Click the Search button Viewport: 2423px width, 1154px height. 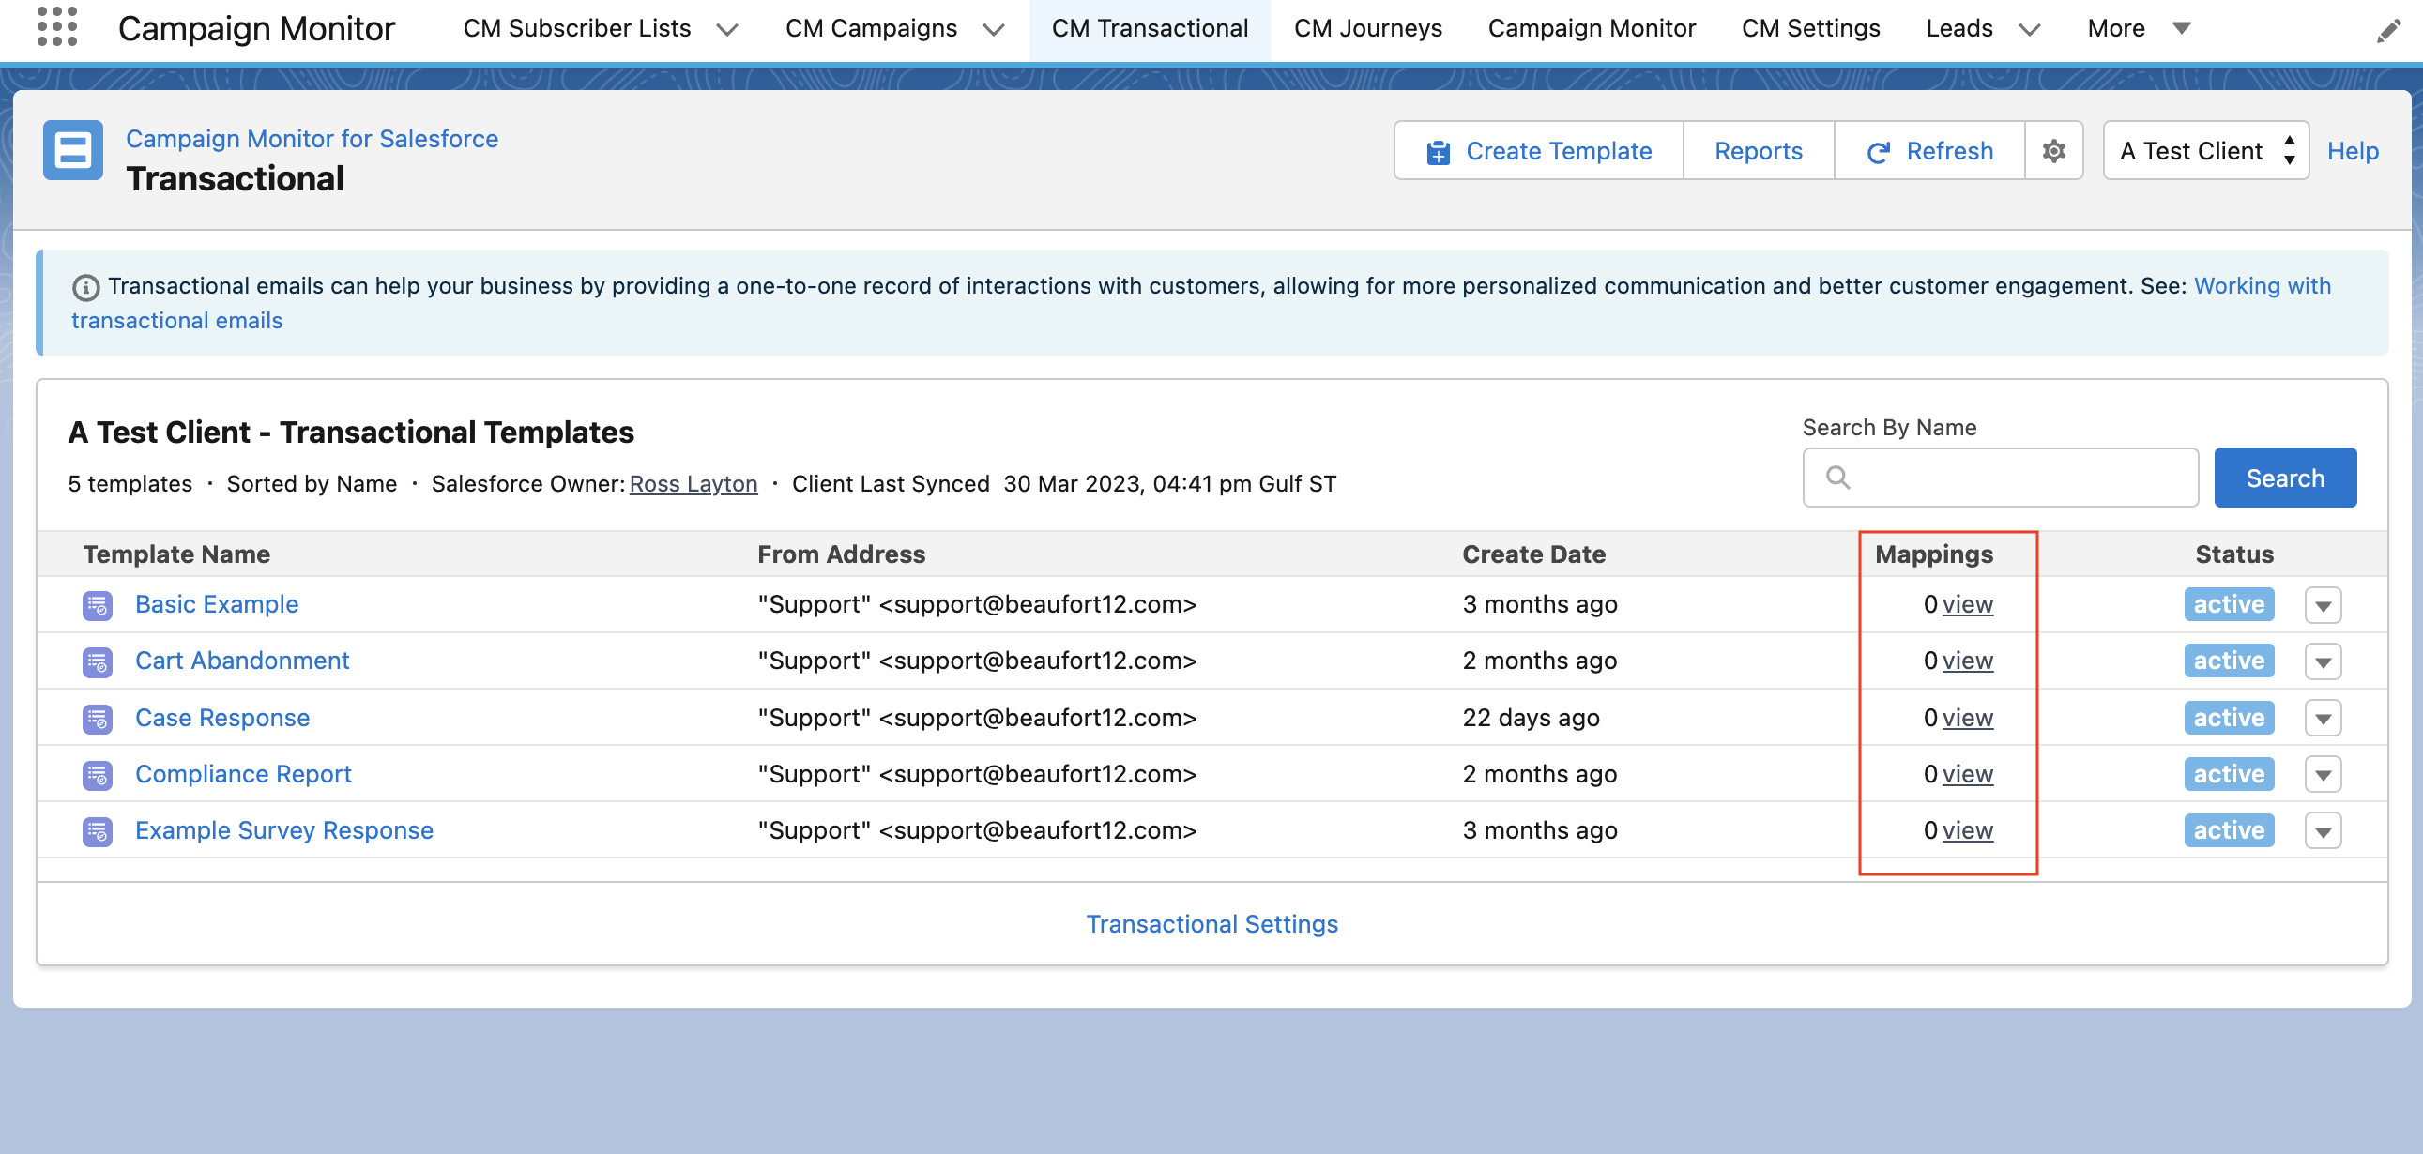coord(2285,478)
